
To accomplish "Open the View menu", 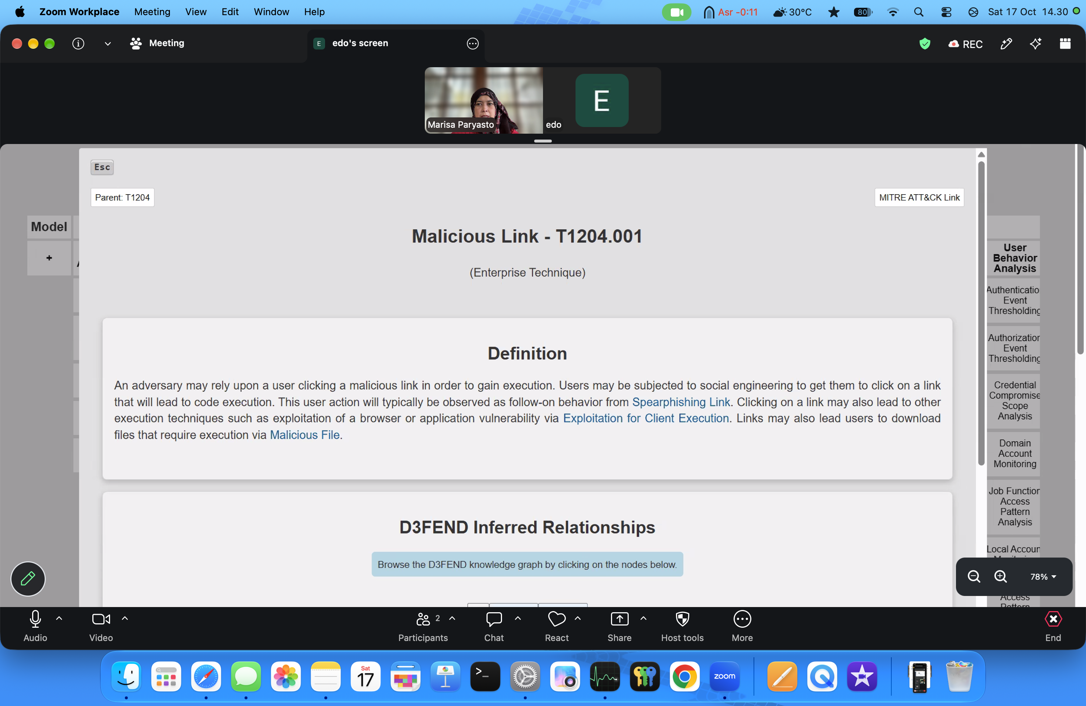I will (196, 12).
